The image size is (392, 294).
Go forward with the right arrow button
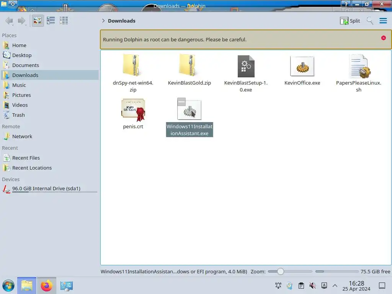pyautogui.click(x=22, y=21)
